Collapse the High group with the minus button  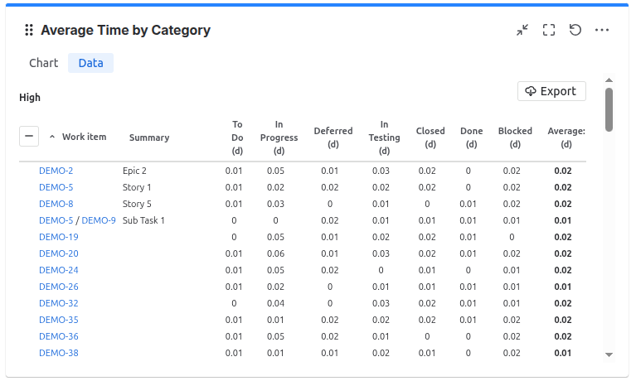click(x=29, y=136)
